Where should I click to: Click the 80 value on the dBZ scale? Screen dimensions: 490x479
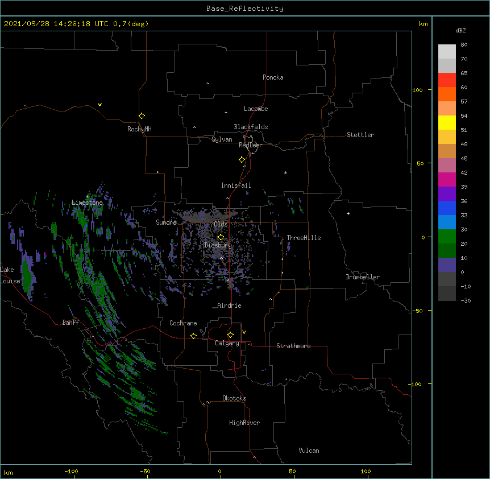[464, 44]
